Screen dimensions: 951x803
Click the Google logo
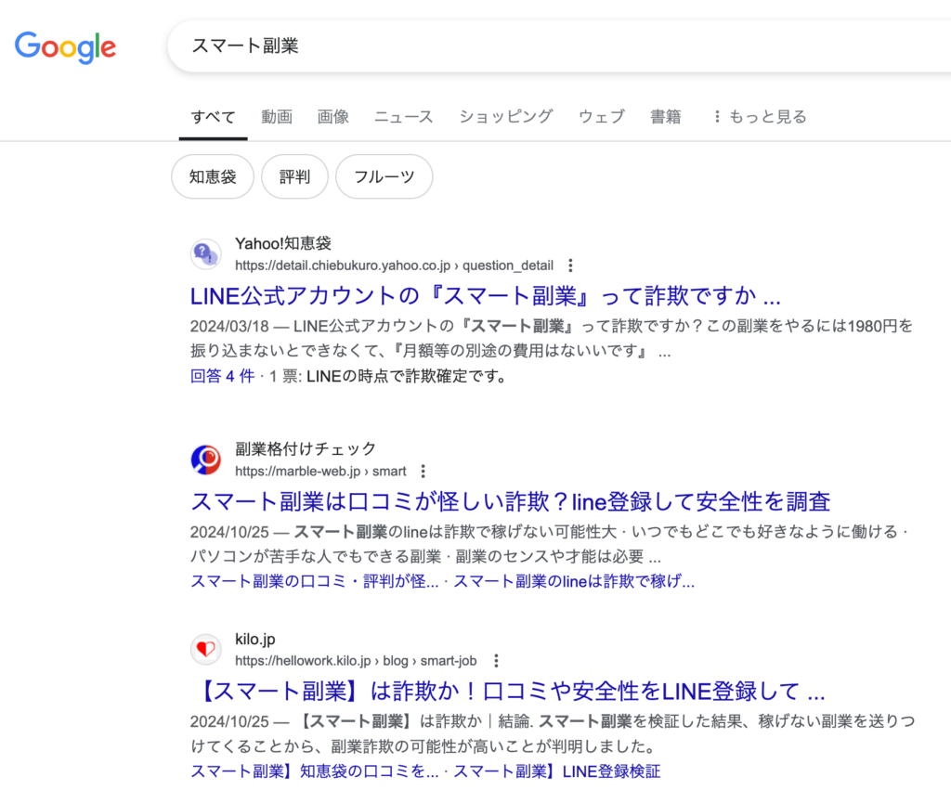pos(66,46)
